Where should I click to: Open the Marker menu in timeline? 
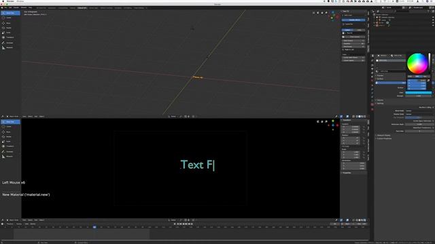pos(33,224)
